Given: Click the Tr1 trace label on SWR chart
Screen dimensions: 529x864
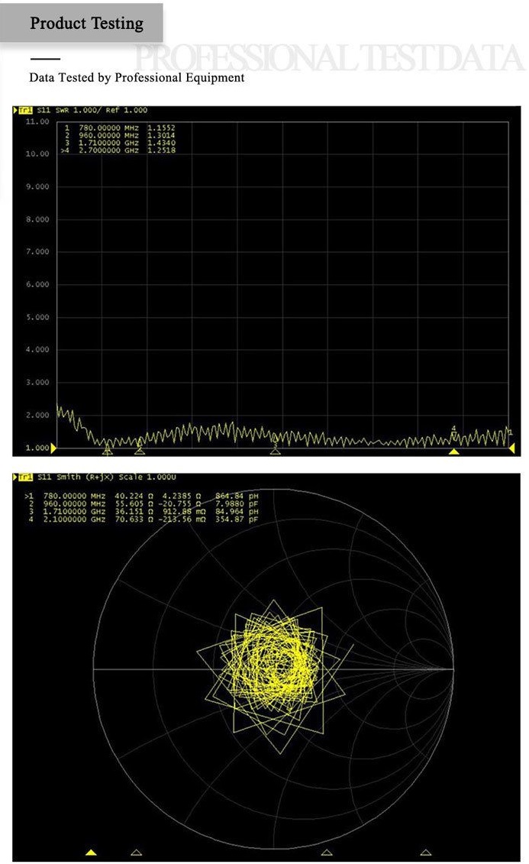Looking at the screenshot, I should pyautogui.click(x=25, y=110).
